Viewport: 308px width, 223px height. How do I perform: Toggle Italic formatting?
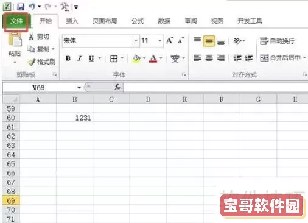click(x=80, y=58)
